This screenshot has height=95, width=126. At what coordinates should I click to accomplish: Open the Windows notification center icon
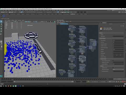[x=124, y=86]
